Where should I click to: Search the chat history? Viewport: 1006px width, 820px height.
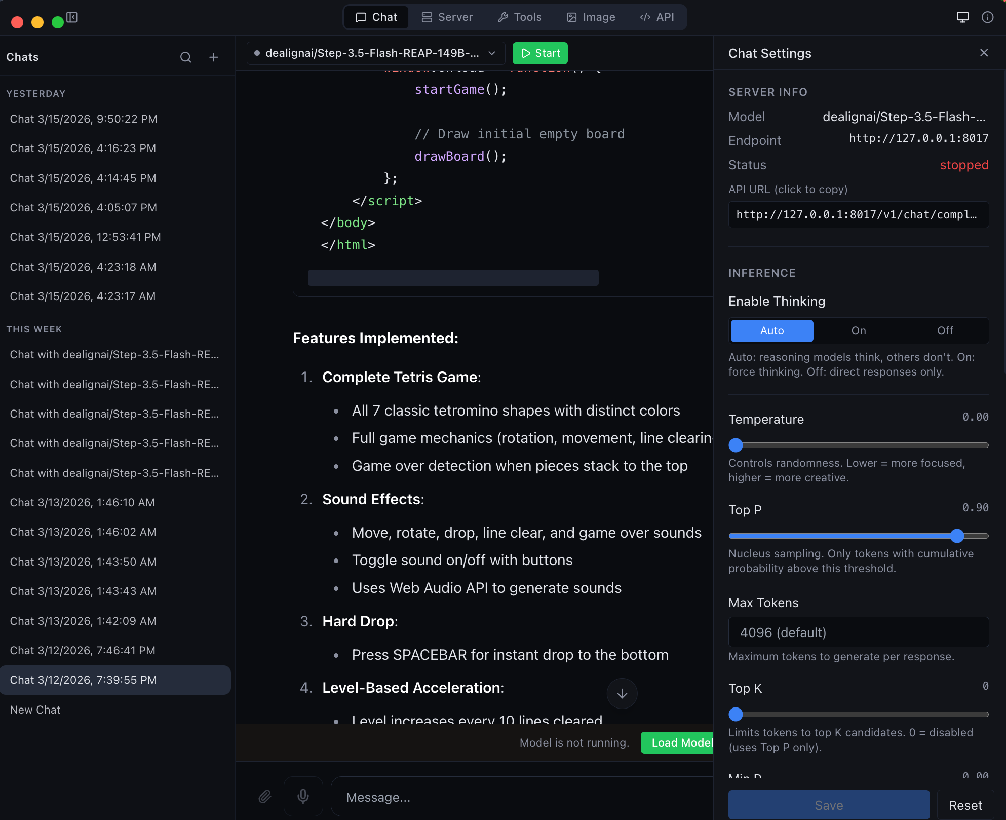[186, 57]
